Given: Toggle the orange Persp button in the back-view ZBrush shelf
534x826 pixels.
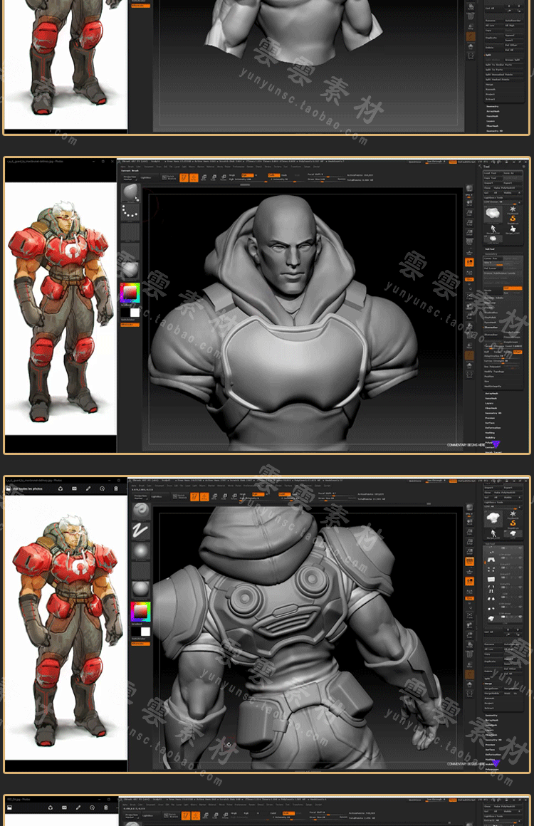Looking at the screenshot, I should [x=469, y=562].
